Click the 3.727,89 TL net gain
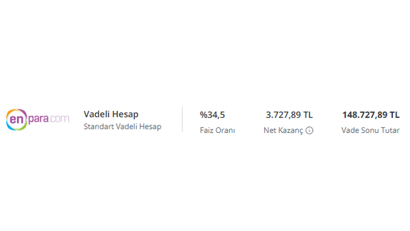 pyautogui.click(x=289, y=115)
